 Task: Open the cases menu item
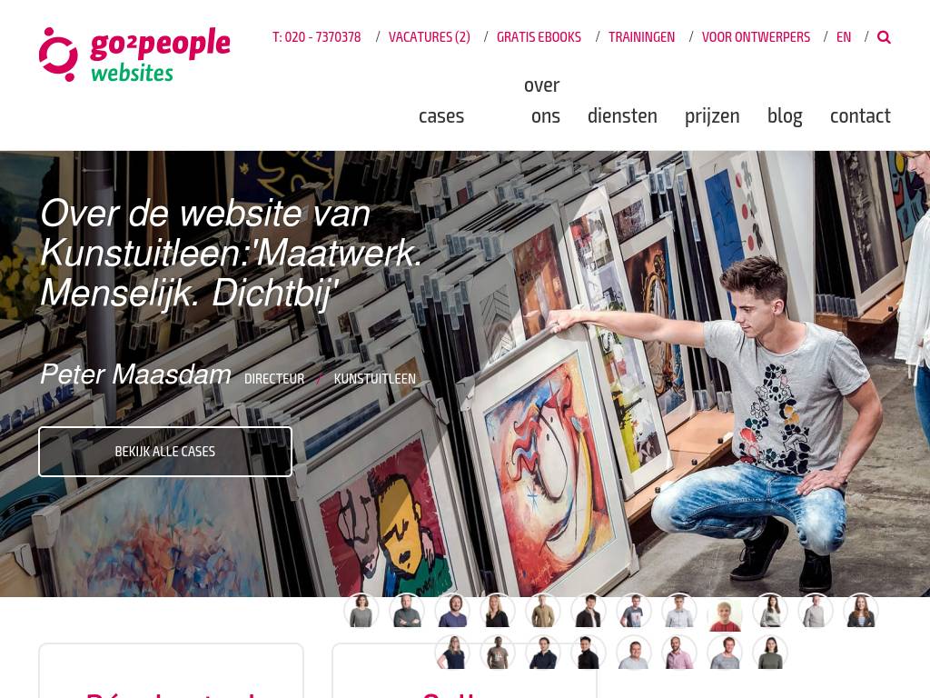(441, 115)
